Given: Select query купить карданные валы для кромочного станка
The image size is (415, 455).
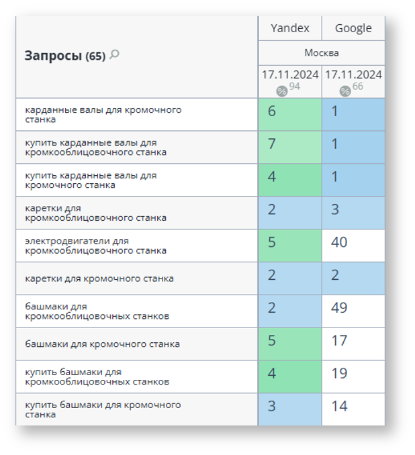Looking at the screenshot, I should coord(91,181).
